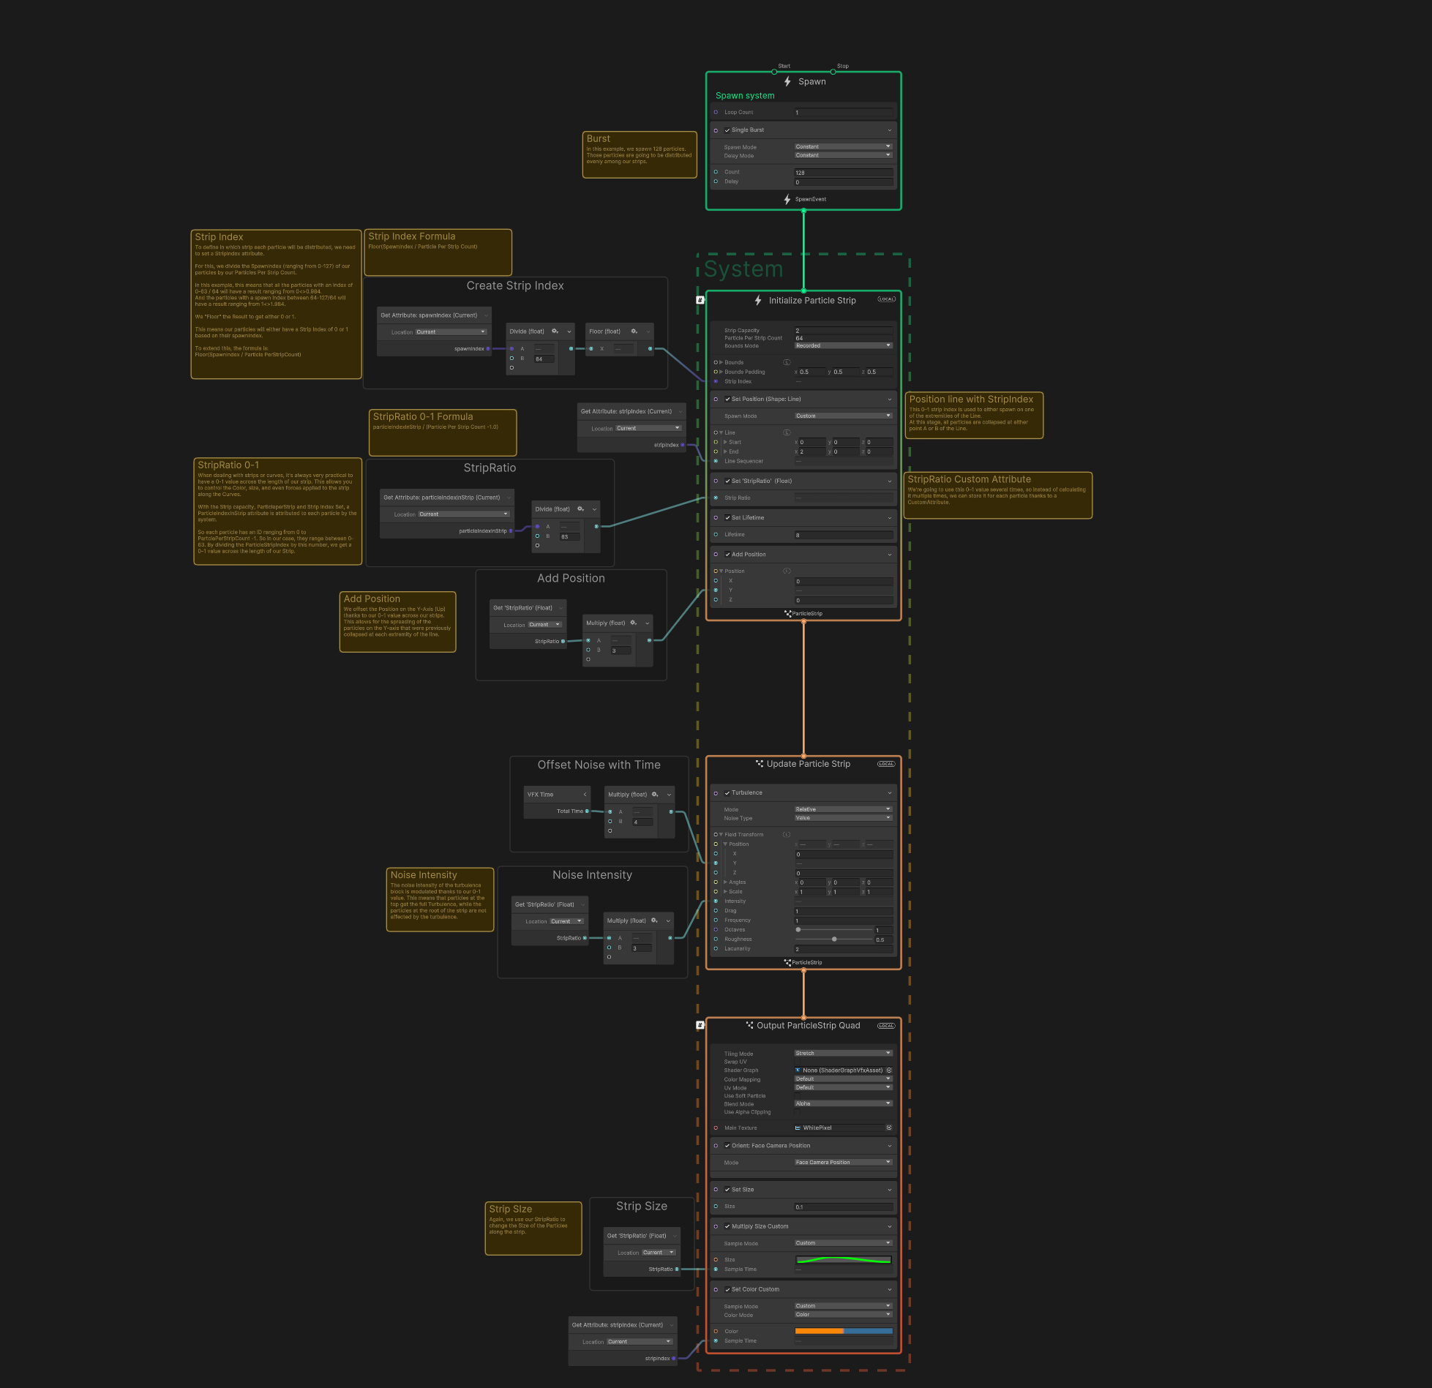Uncheck the Turbulence block checkbox
The width and height of the screenshot is (1432, 1388).
pos(727,793)
